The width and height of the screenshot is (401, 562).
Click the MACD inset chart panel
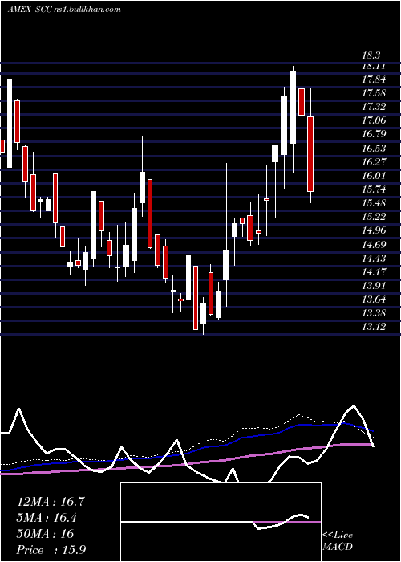(221, 522)
